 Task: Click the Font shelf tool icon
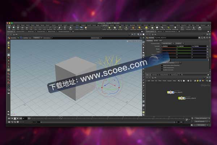click(65, 27)
